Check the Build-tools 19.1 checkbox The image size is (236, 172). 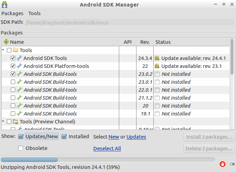point(13,114)
